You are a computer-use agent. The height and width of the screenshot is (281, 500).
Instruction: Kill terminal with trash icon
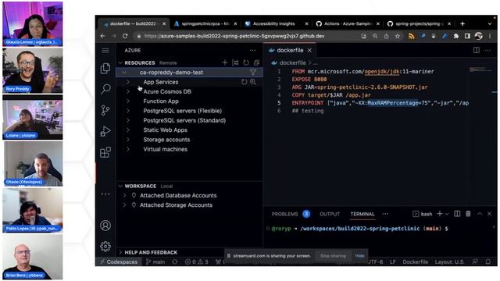[468, 214]
